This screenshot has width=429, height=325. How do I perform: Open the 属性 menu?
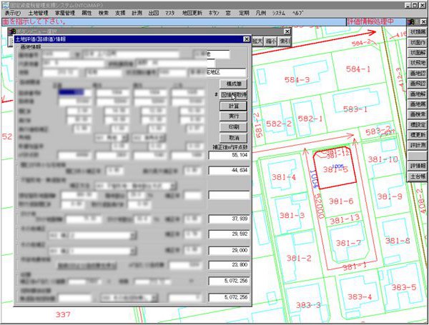pyautogui.click(x=87, y=13)
